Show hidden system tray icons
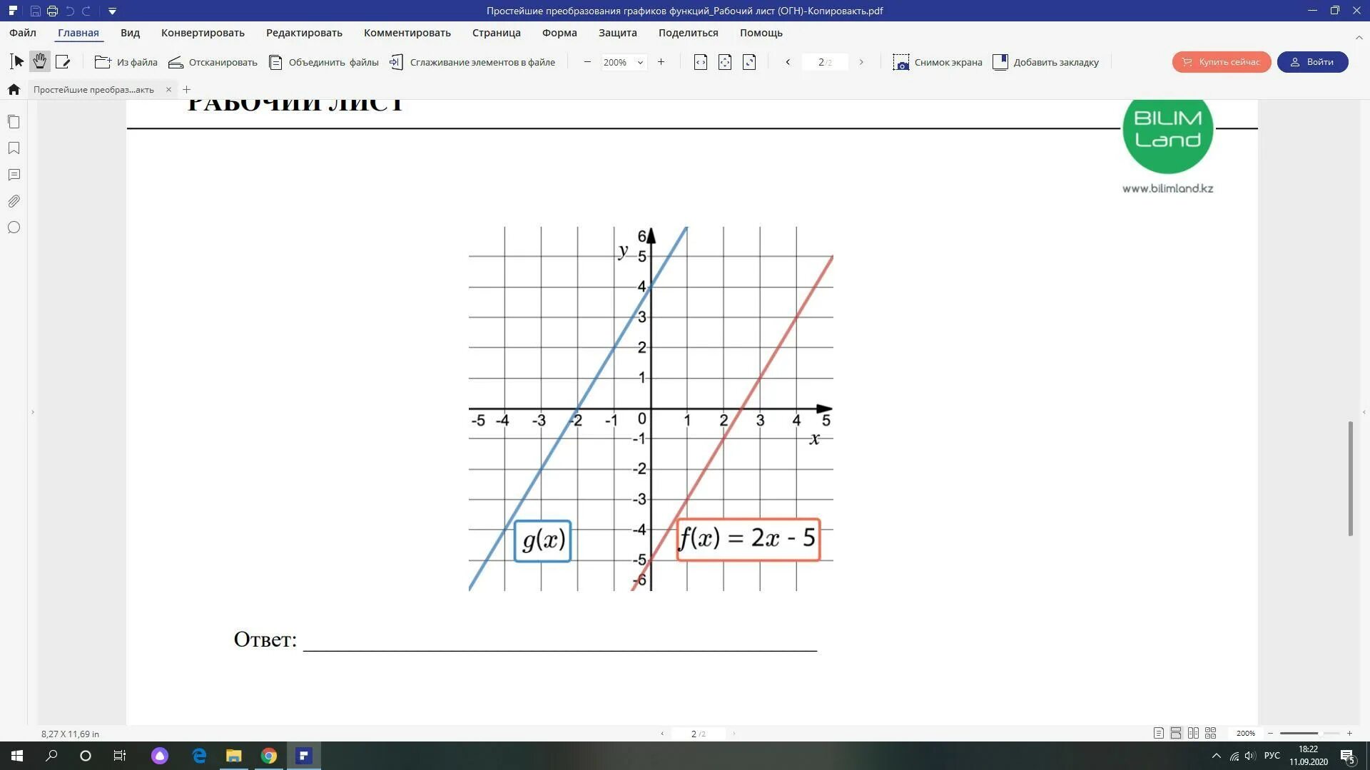 tap(1217, 756)
